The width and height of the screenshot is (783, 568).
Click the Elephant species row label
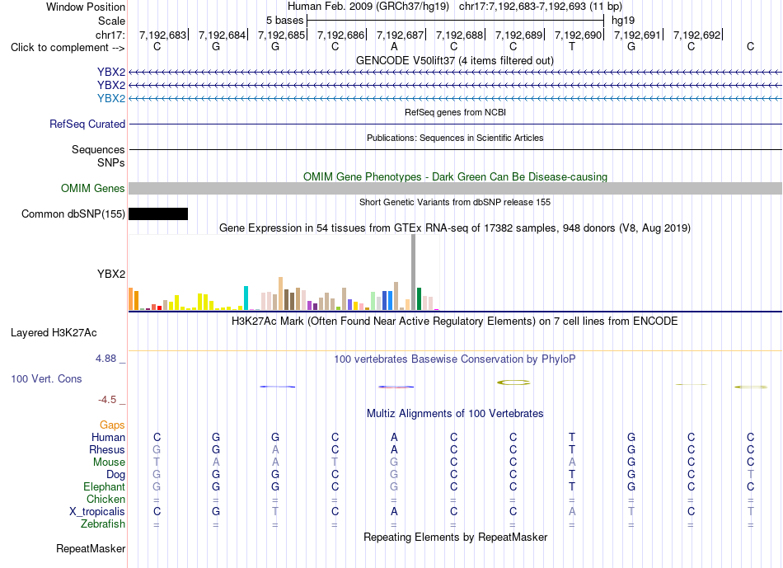[x=105, y=486]
